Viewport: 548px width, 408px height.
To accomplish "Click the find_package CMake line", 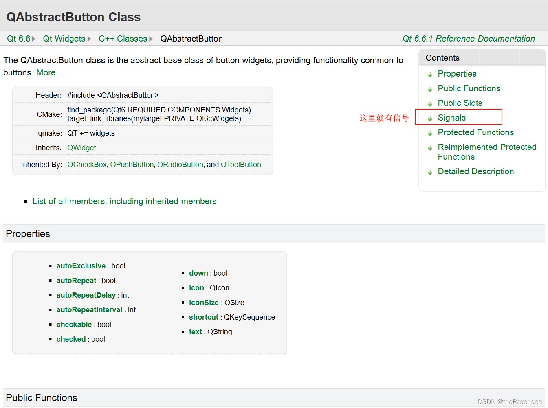I will pos(159,110).
